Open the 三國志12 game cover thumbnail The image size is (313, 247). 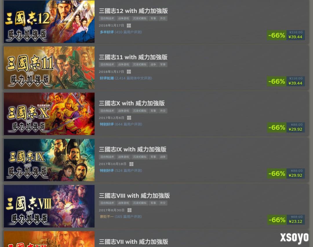[49, 21]
